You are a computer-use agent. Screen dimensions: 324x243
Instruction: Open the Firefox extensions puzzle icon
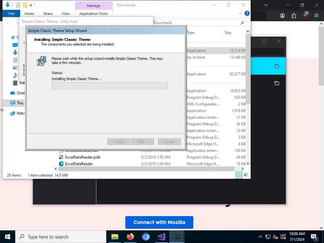point(294,16)
